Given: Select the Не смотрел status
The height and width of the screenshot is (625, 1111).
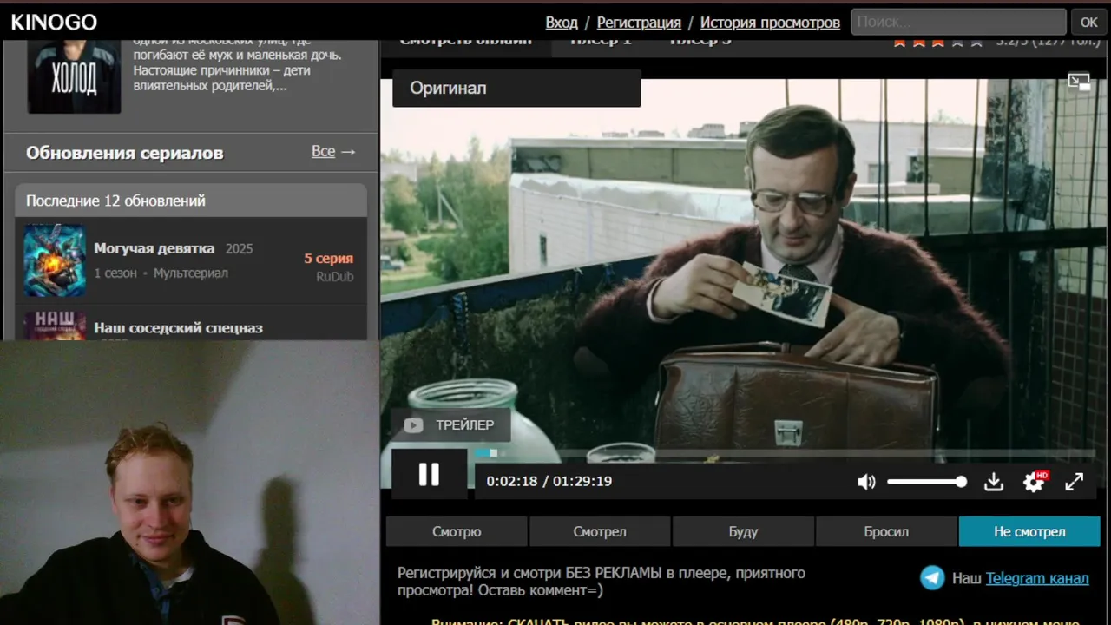Looking at the screenshot, I should click(1029, 531).
